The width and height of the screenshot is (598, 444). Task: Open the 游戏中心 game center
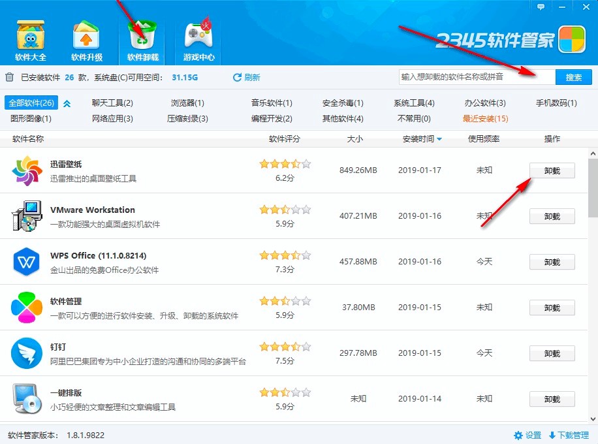click(198, 39)
